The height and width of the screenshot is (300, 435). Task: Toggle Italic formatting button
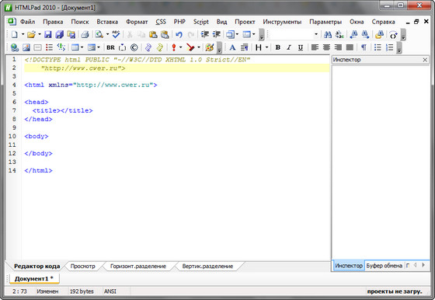click(x=289, y=47)
